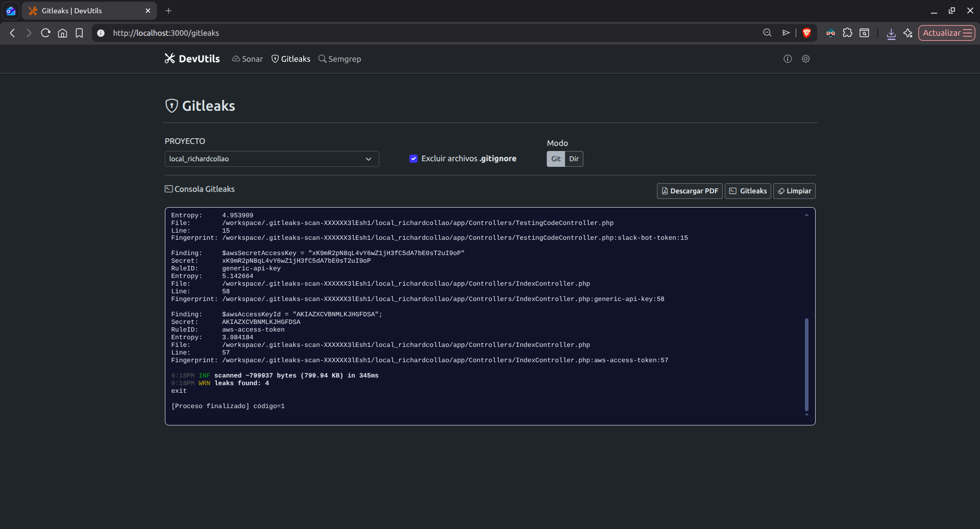Restore down the browser window

coord(952,11)
